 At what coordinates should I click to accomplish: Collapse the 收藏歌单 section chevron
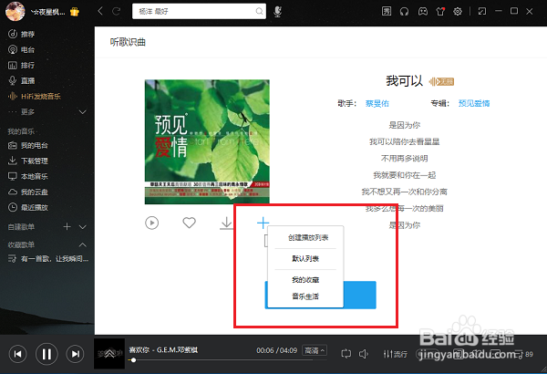83,244
